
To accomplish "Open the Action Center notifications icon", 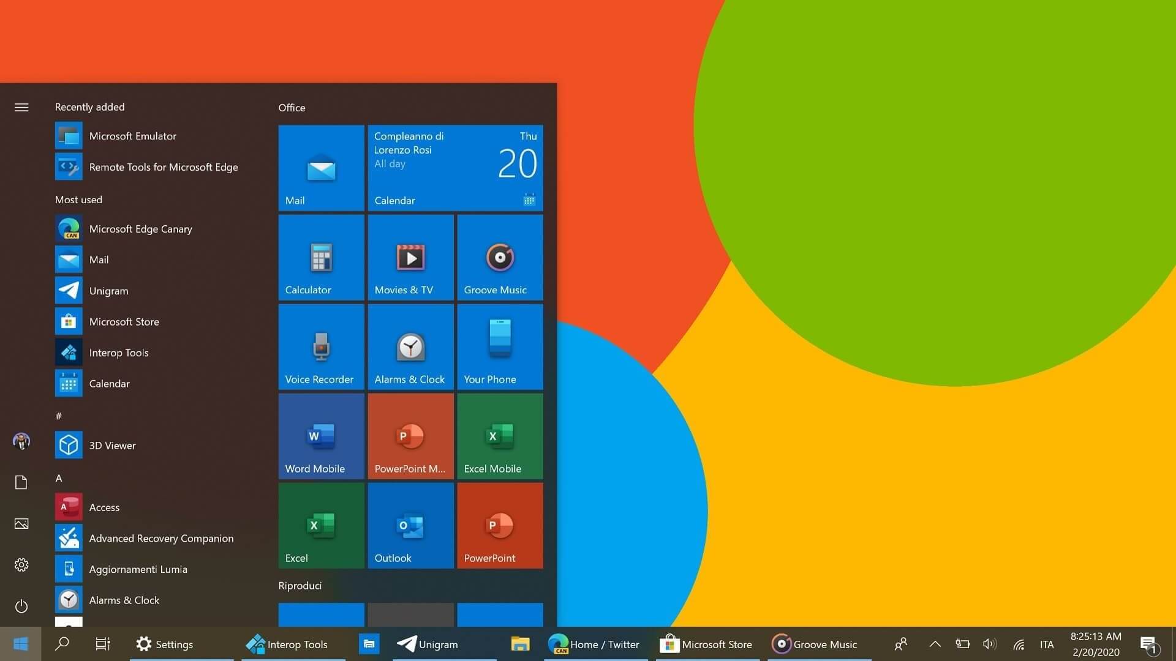I will pyautogui.click(x=1148, y=644).
